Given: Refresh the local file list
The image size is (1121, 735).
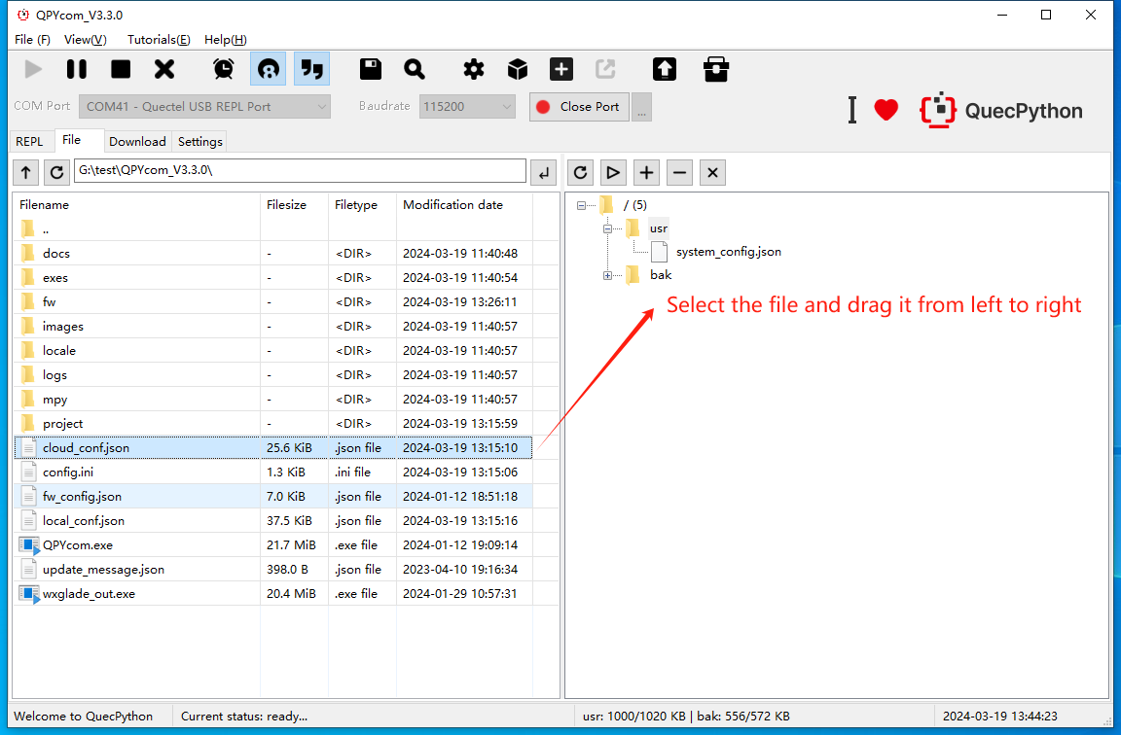Looking at the screenshot, I should pyautogui.click(x=56, y=172).
